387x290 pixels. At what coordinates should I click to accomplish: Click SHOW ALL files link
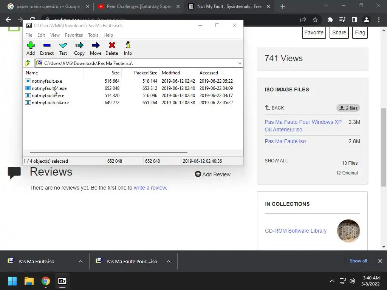tap(276, 161)
